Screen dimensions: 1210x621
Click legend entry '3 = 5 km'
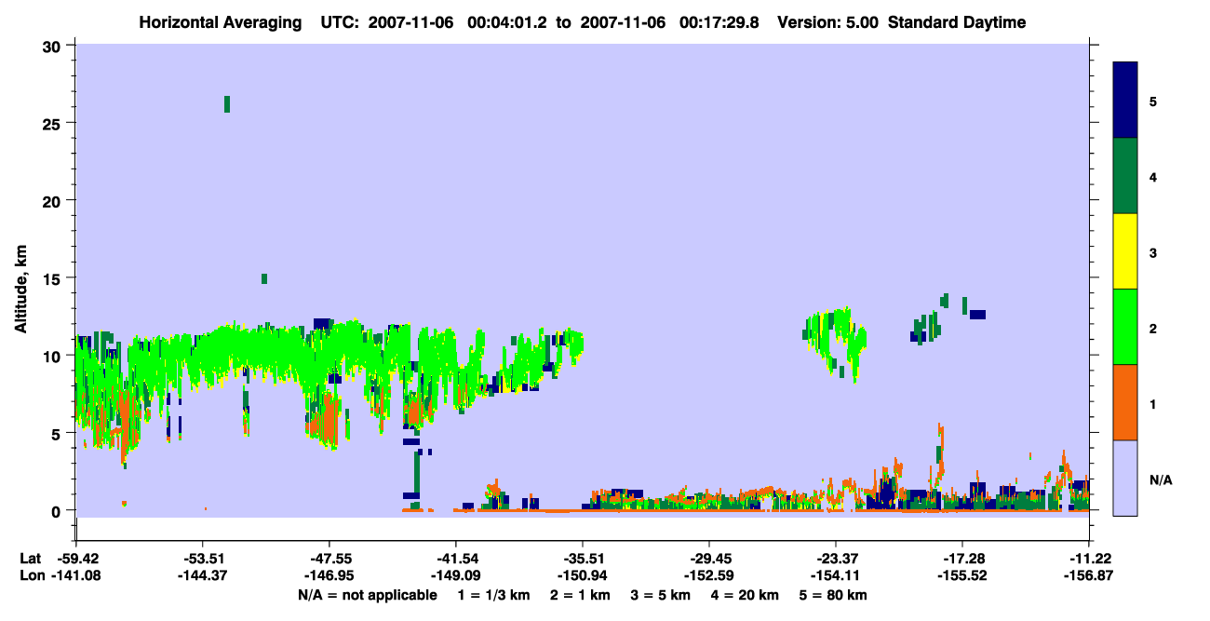(661, 595)
